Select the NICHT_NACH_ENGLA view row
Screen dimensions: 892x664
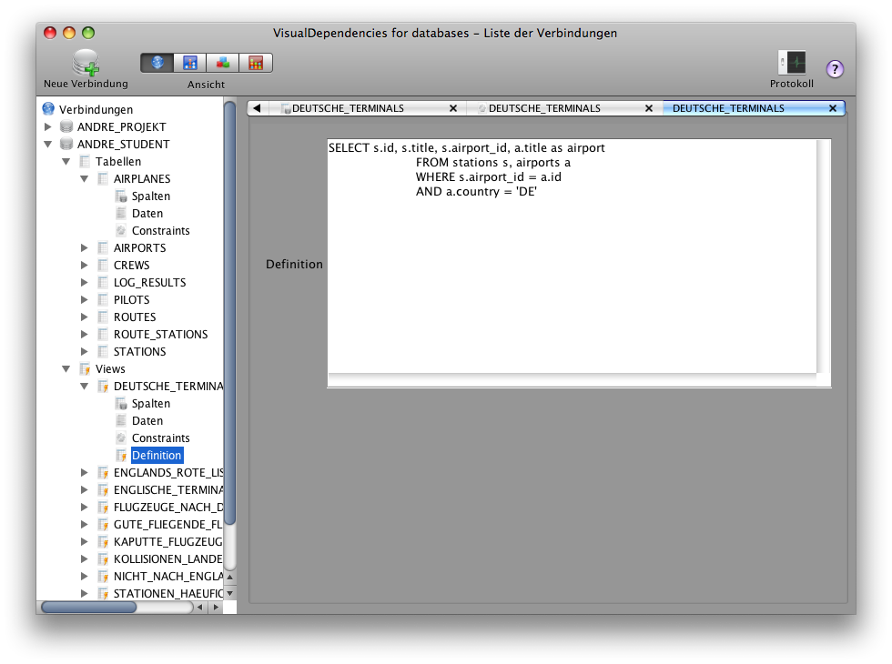click(x=168, y=576)
